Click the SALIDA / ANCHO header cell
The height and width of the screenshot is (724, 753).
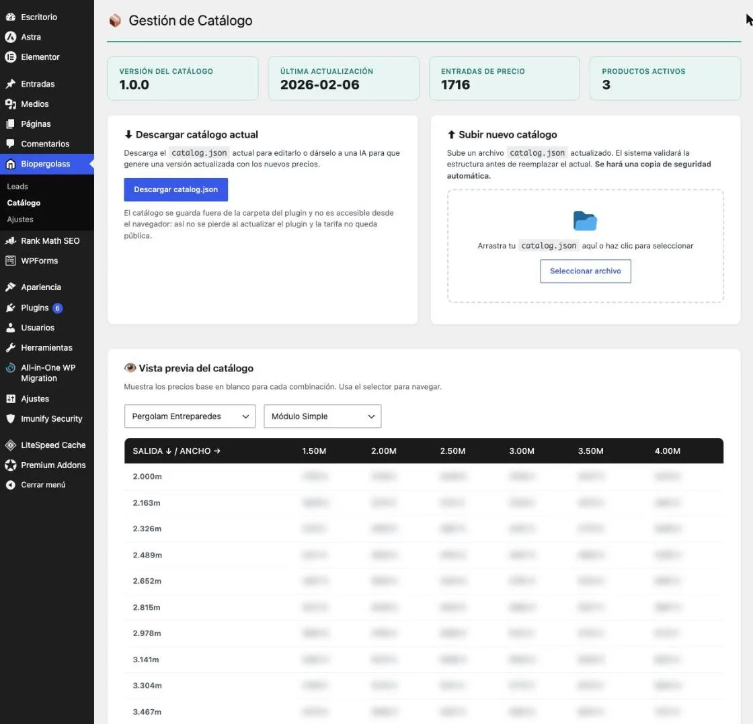pos(176,451)
